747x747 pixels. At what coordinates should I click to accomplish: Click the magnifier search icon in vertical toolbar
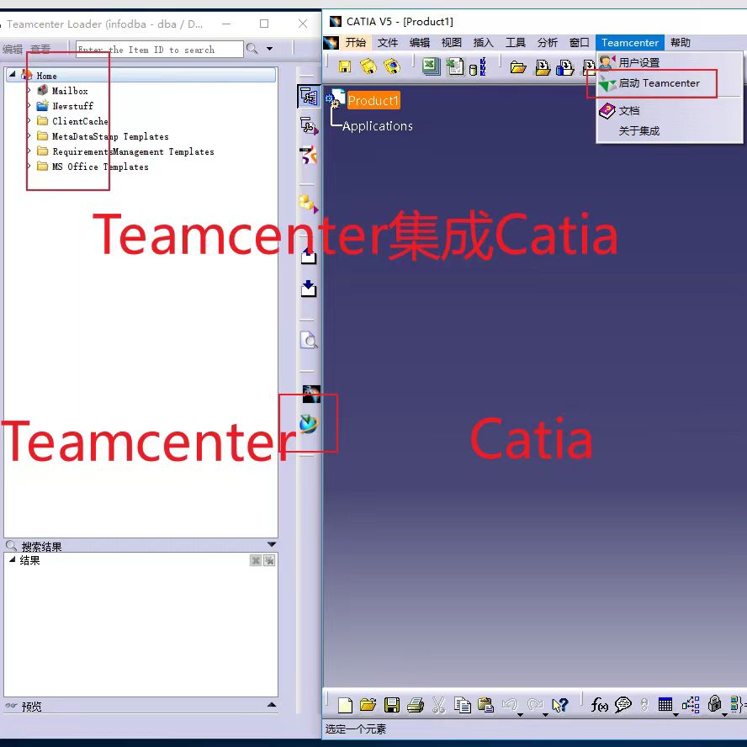[309, 341]
